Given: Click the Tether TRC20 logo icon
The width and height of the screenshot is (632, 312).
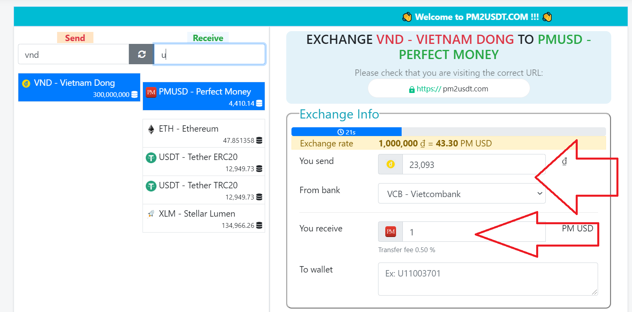Looking at the screenshot, I should [151, 186].
